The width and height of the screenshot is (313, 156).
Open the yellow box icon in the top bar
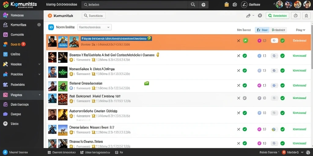coord(226,5)
